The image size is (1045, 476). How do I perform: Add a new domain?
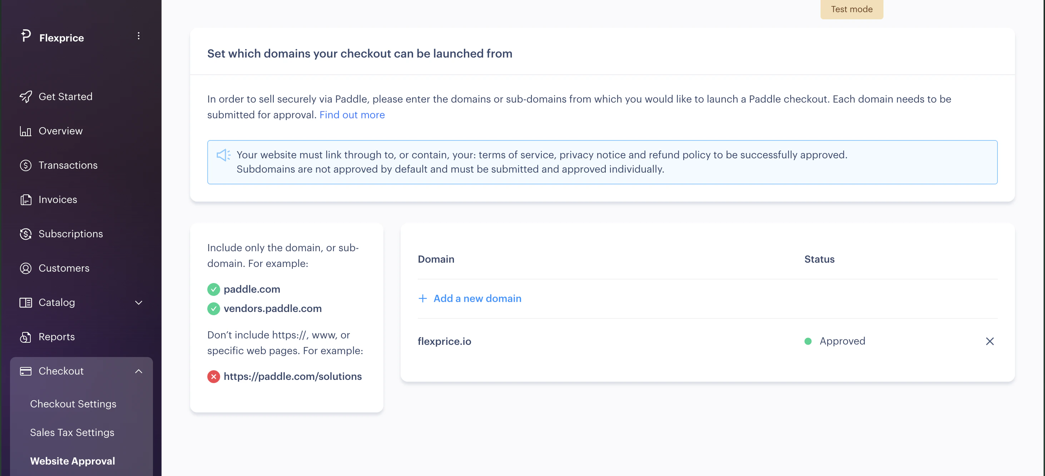(470, 298)
